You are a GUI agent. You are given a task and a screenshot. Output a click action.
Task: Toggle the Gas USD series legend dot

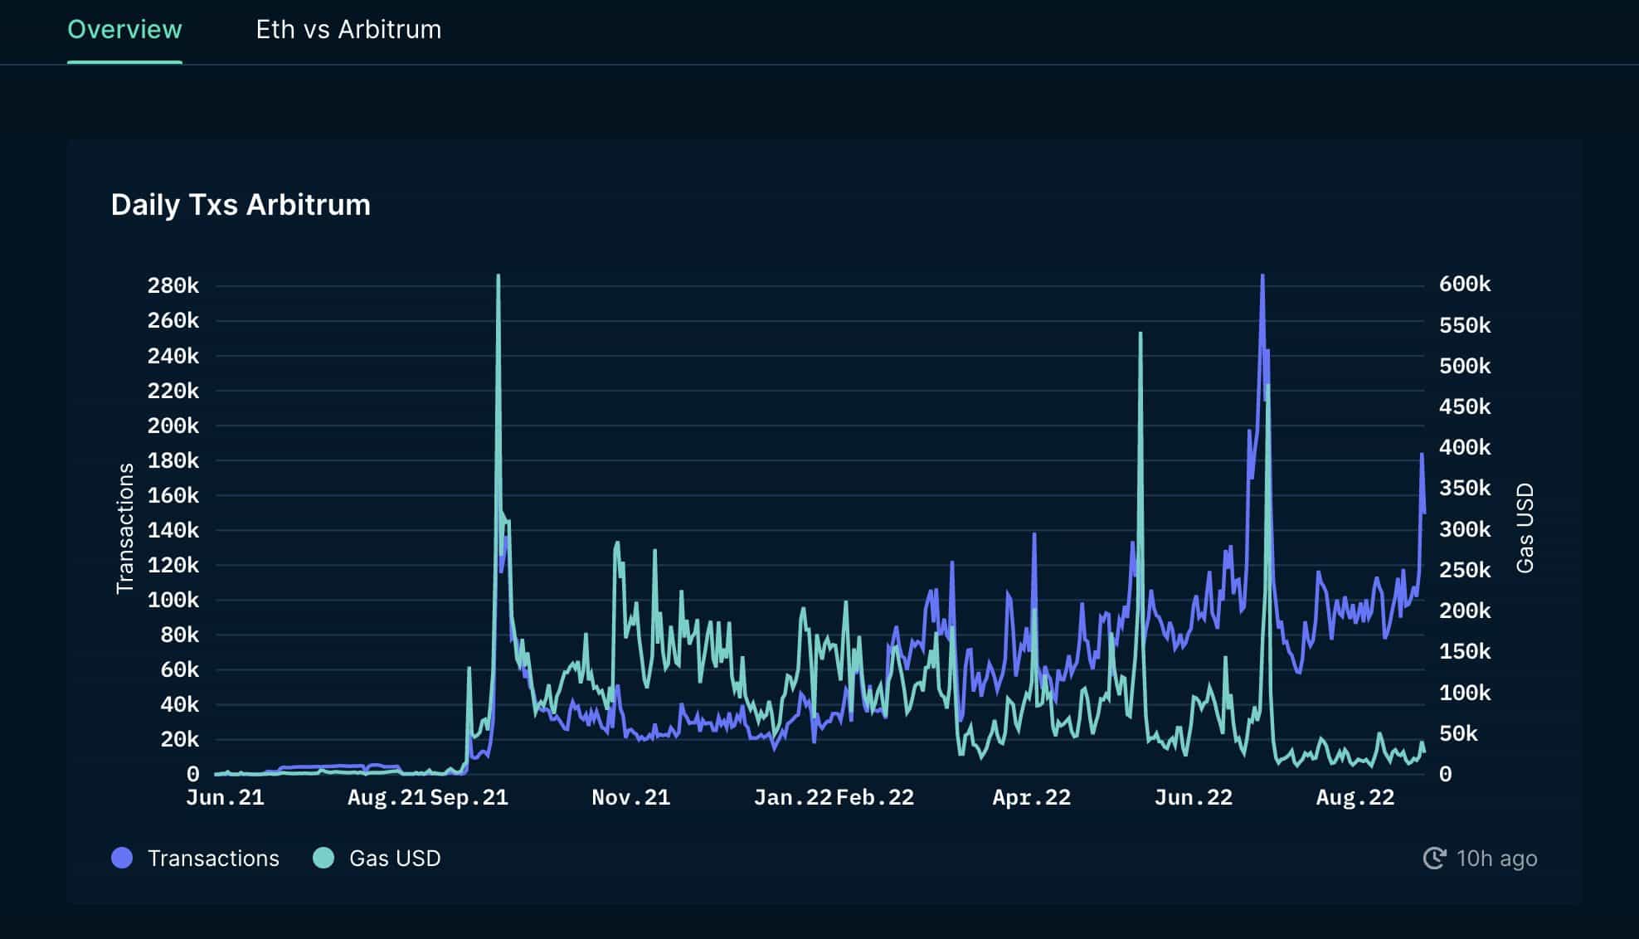pyautogui.click(x=323, y=858)
